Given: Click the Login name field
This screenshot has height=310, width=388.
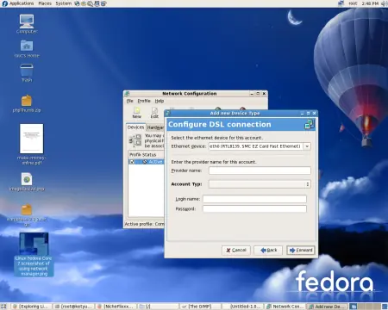Looking at the screenshot, I should click(254, 199).
